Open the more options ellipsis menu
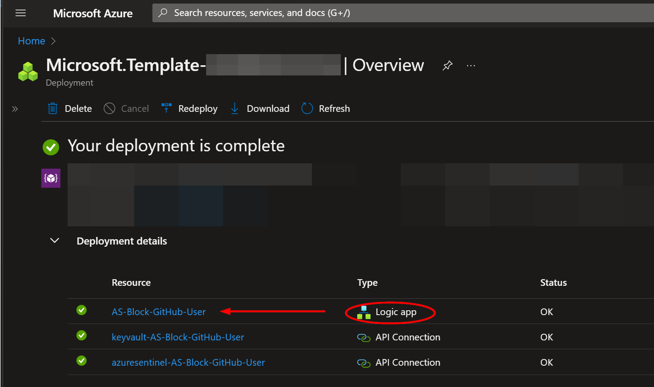This screenshot has width=654, height=387. pyautogui.click(x=471, y=66)
